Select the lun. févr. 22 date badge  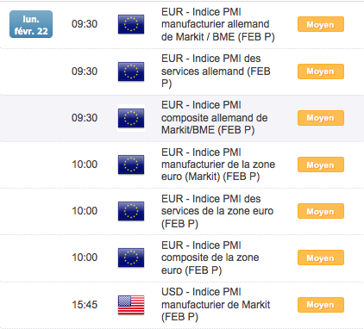(x=31, y=24)
